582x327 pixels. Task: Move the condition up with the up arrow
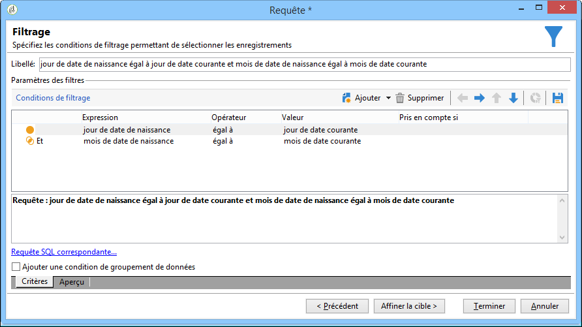[497, 98]
